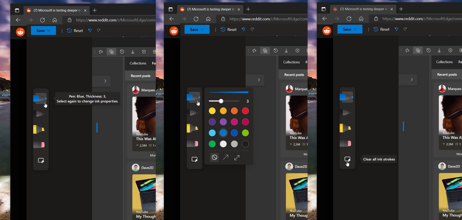Select the yellow color swatch in the palette
Viewport: 462px width, 220px height.
212,111
